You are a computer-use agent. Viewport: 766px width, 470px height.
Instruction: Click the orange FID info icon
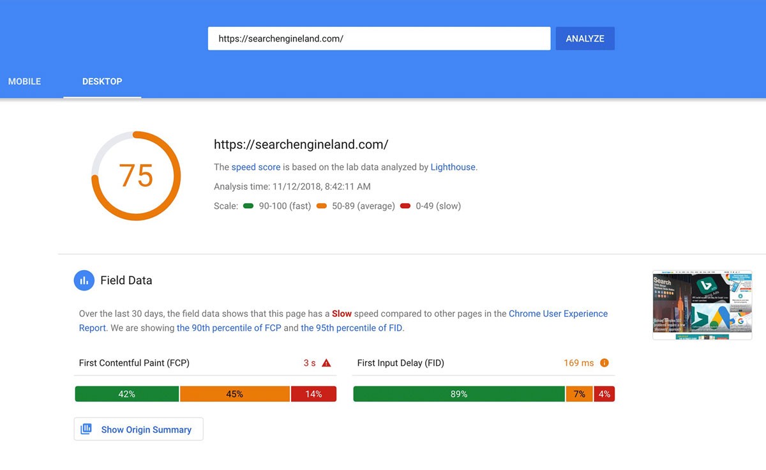pyautogui.click(x=604, y=363)
